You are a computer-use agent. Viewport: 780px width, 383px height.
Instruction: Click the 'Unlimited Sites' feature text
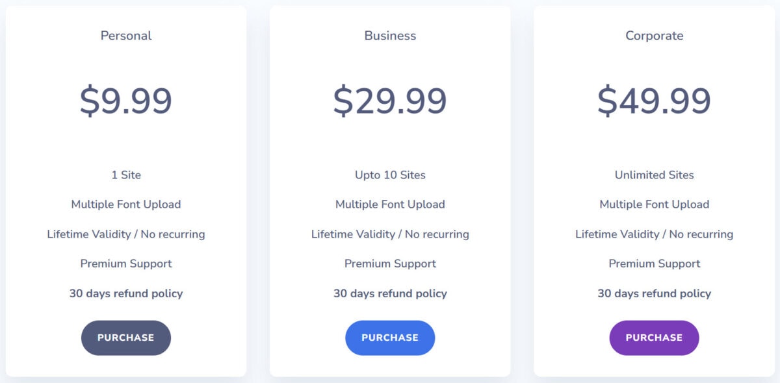(655, 175)
